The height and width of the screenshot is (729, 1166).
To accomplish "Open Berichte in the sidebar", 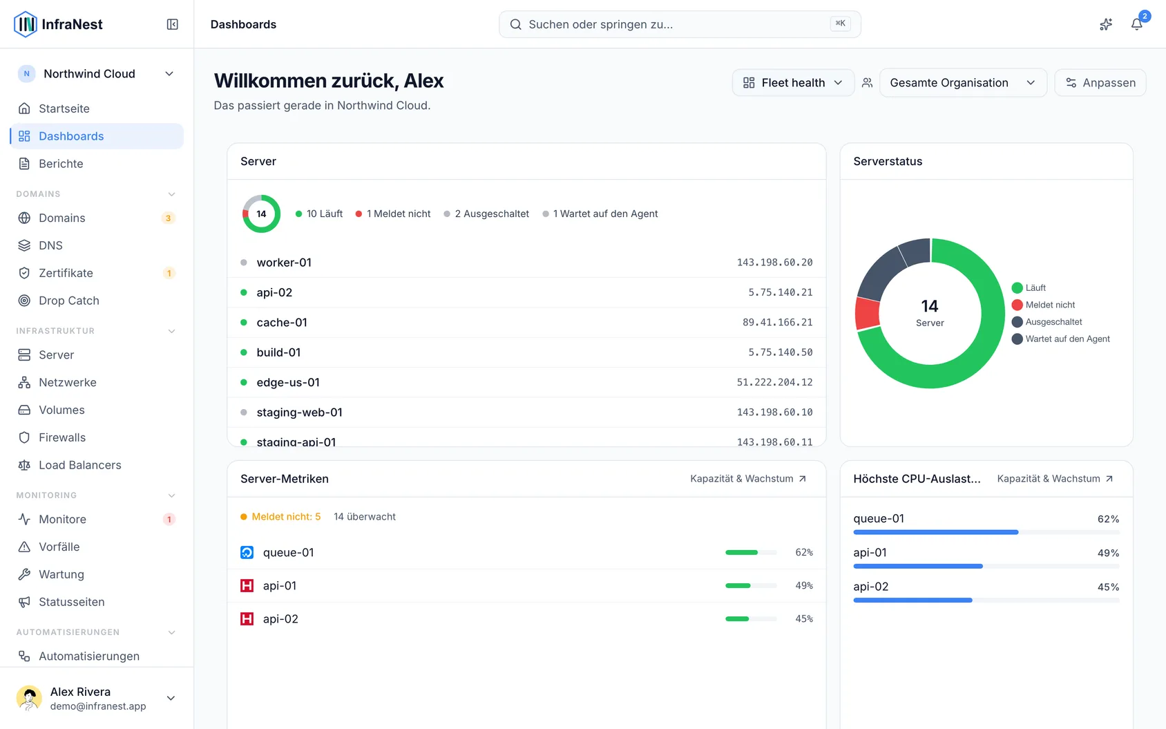I will coord(97,164).
